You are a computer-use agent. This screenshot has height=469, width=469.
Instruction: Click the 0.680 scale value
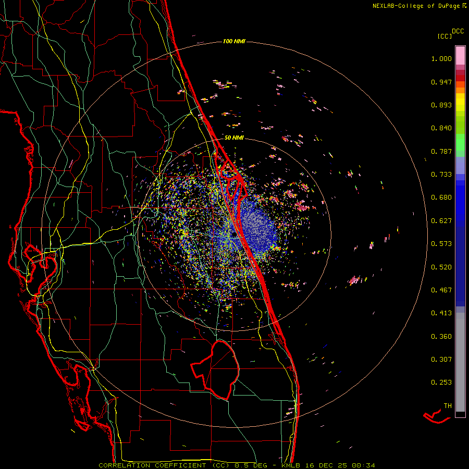click(x=441, y=198)
